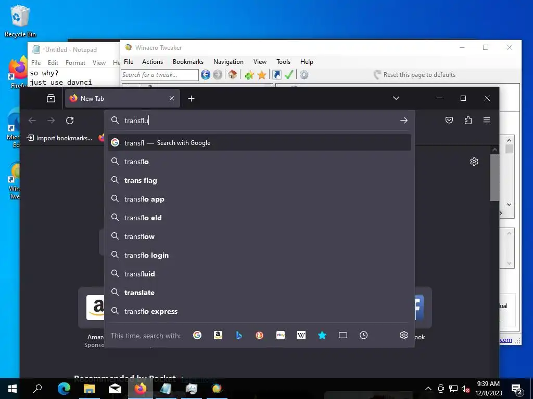Open new tab page personalize gear
This screenshot has width=533, height=399.
coord(474,162)
